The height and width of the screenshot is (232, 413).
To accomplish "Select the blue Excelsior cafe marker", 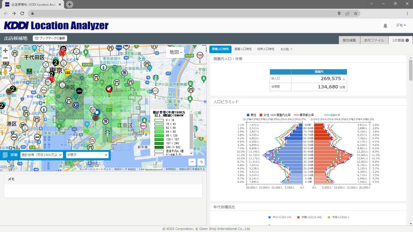I will tap(76, 105).
